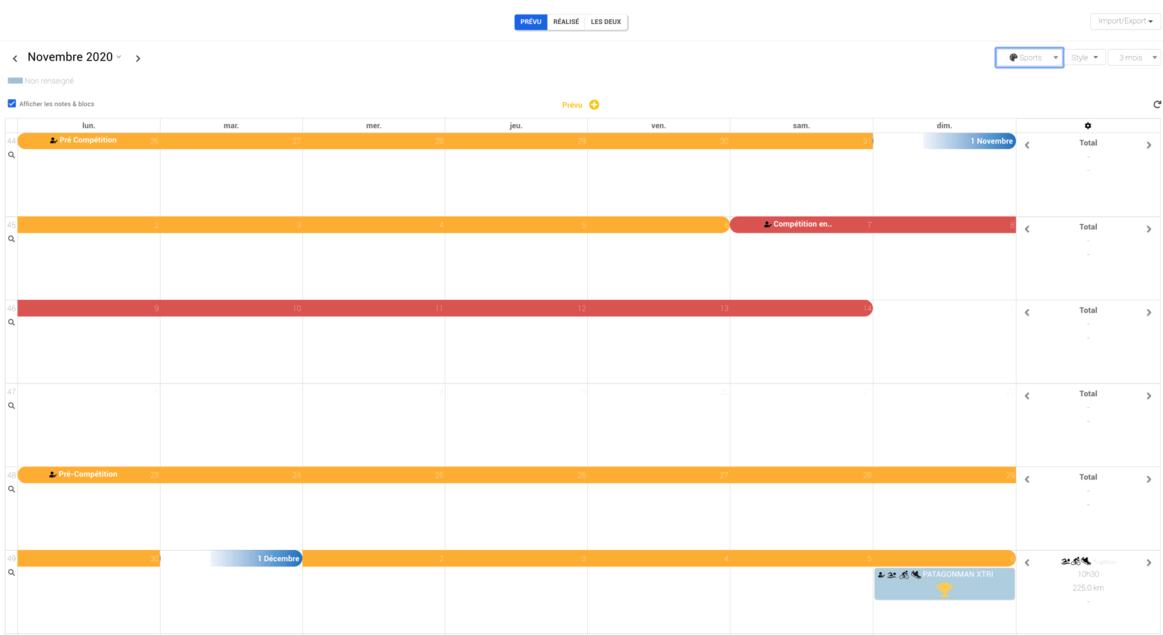Click the magnifier icon for week 49
The width and height of the screenshot is (1163, 635).
click(11, 573)
